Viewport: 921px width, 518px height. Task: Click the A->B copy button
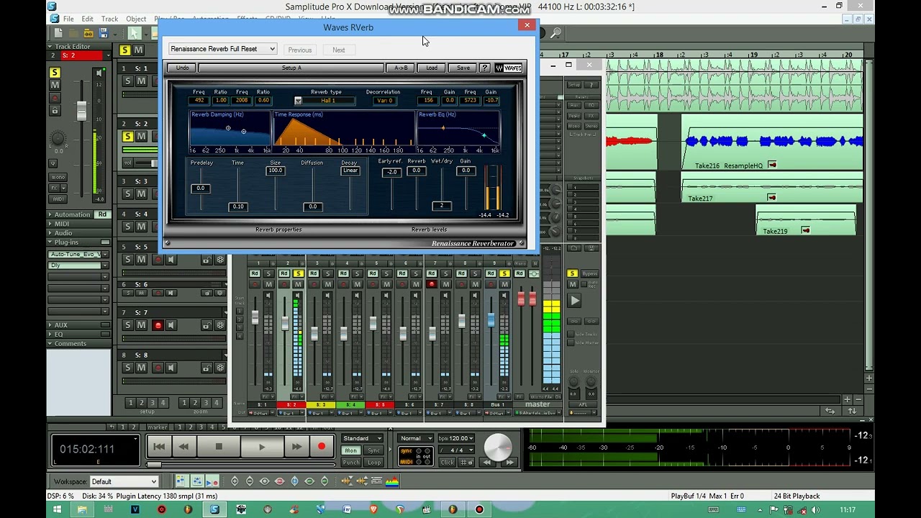(x=401, y=68)
